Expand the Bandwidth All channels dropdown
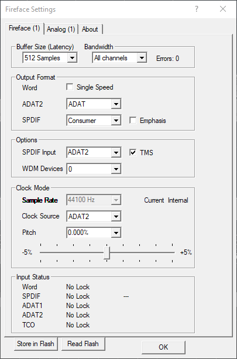This screenshot has height=359, width=237. pyautogui.click(x=119, y=58)
